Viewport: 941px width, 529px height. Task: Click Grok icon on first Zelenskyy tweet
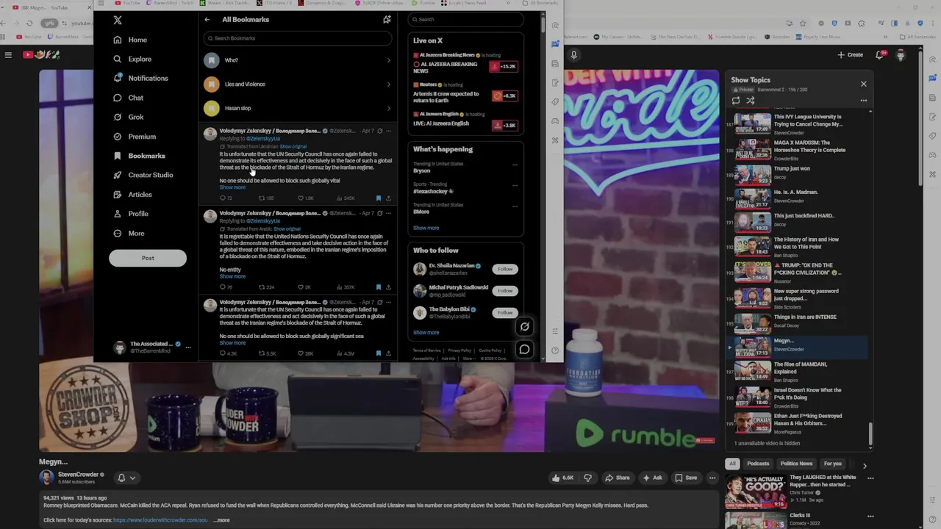[x=379, y=131]
